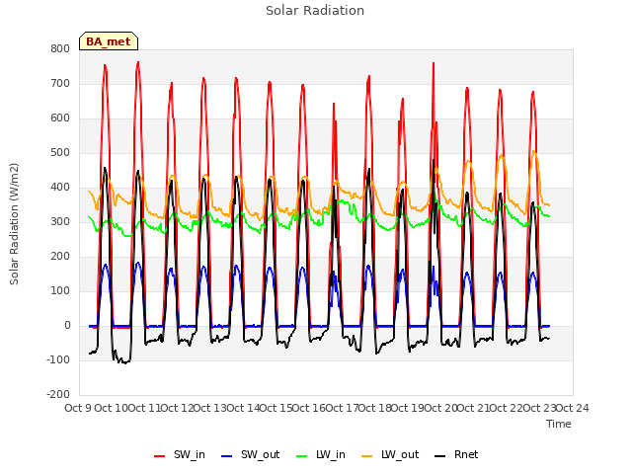Click the blue SW_out legend swatch
This screenshot has width=632, height=474.
click(227, 456)
